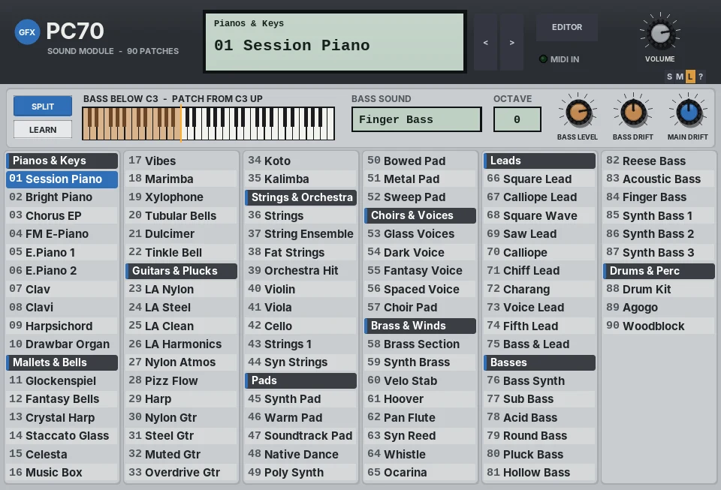
Task: Click the GFX logo icon
Action: tap(27, 32)
